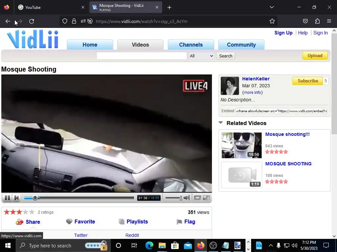Open the browser Extensions icon

click(x=317, y=21)
